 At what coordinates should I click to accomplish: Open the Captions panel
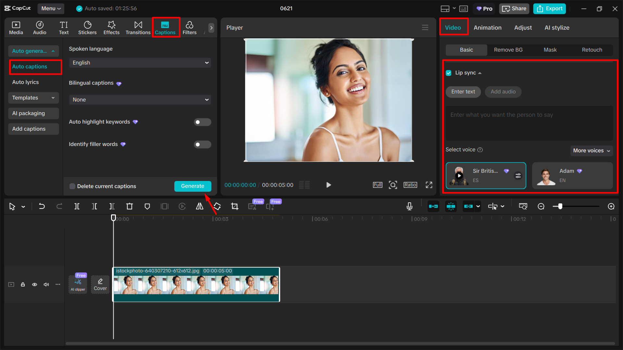click(166, 28)
